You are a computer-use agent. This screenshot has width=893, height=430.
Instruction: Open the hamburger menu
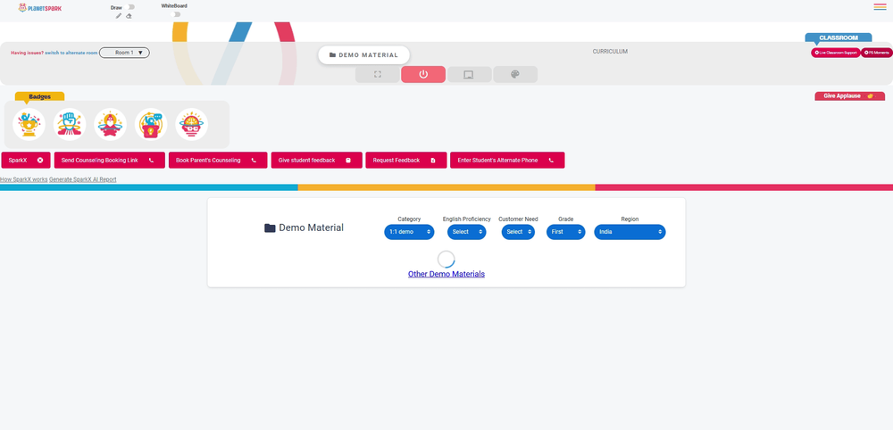tap(880, 7)
